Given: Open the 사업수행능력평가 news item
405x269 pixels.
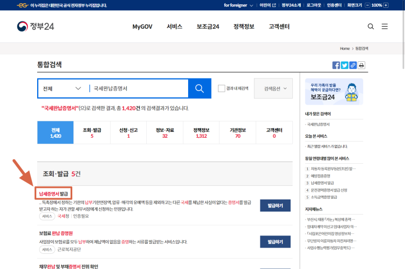Looking at the screenshot, I should [331, 248].
